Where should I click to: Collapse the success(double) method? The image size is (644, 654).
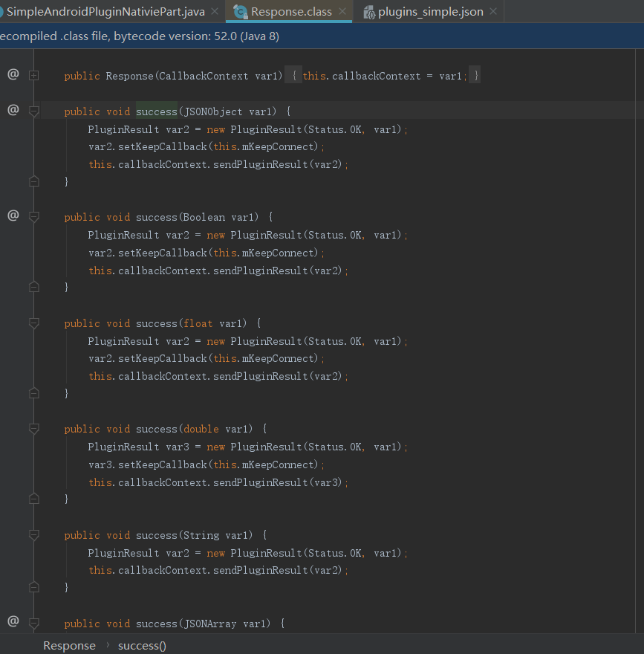click(34, 428)
